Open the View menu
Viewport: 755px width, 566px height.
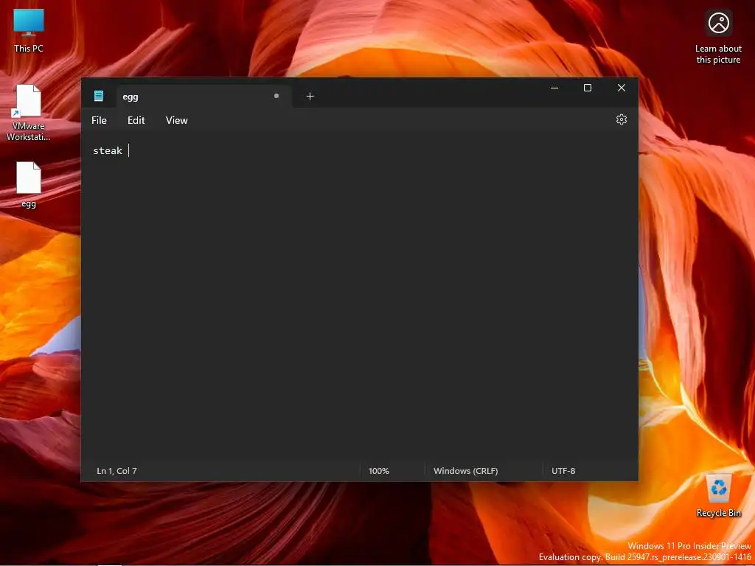pyautogui.click(x=177, y=120)
